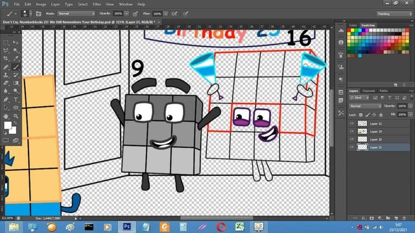Select the Eyedropper tool
Screen dimensions: 415x233
tap(16, 59)
